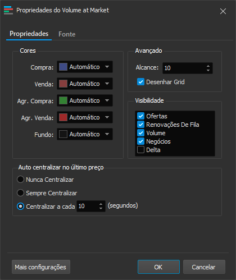Expand the Compra color dropdown arrow
Image resolution: width=236 pixels, height=280 pixels.
pyautogui.click(x=107, y=67)
